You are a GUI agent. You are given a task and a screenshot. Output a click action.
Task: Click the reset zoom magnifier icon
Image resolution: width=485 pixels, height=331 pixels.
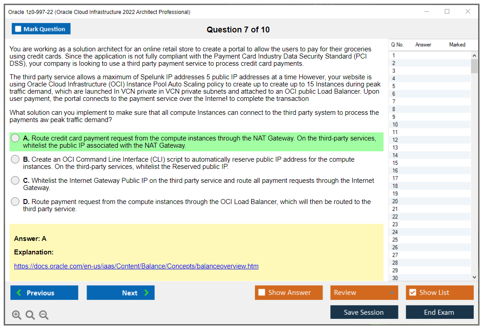(x=30, y=315)
